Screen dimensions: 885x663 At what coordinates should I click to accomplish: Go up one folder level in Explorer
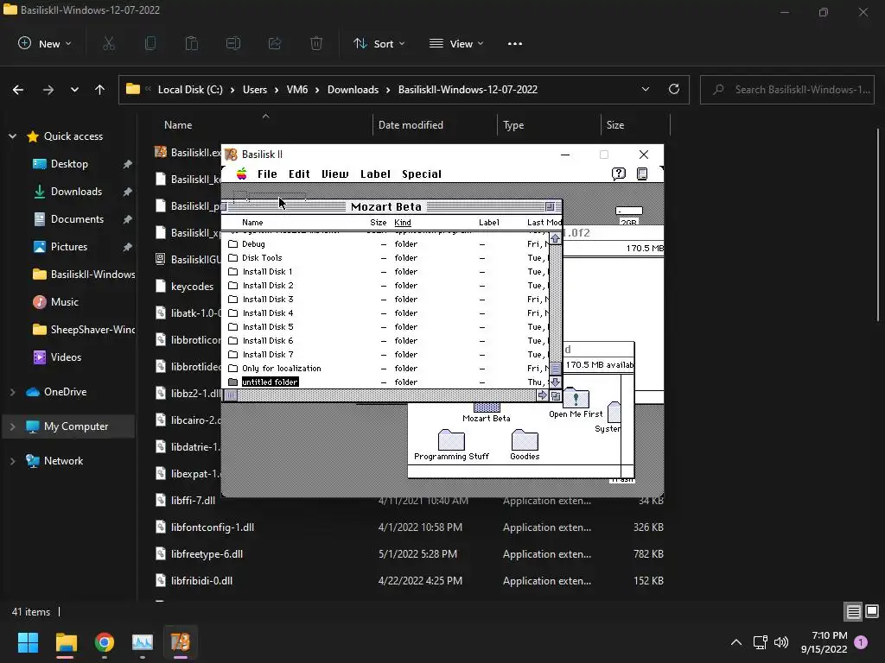100,90
